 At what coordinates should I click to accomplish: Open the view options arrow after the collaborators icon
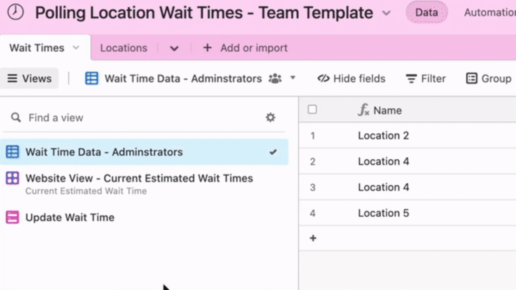pyautogui.click(x=293, y=78)
